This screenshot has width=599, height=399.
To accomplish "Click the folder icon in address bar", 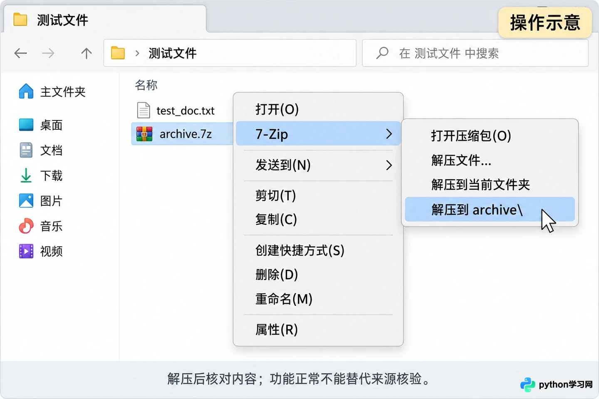I will (x=118, y=53).
